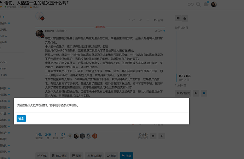This screenshot has width=244, height=159.
Task: Open casino's avatar
Action: click(x=40, y=33)
